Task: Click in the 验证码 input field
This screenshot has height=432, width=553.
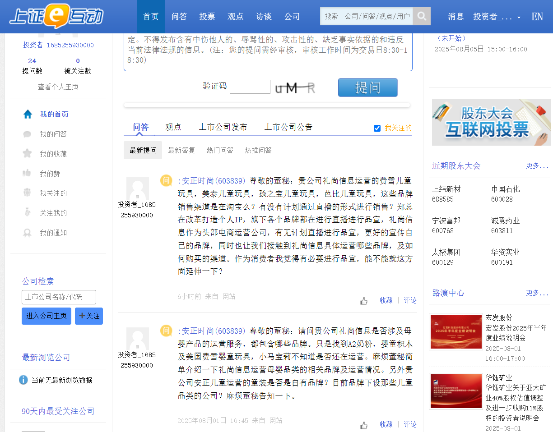Action: coord(250,87)
